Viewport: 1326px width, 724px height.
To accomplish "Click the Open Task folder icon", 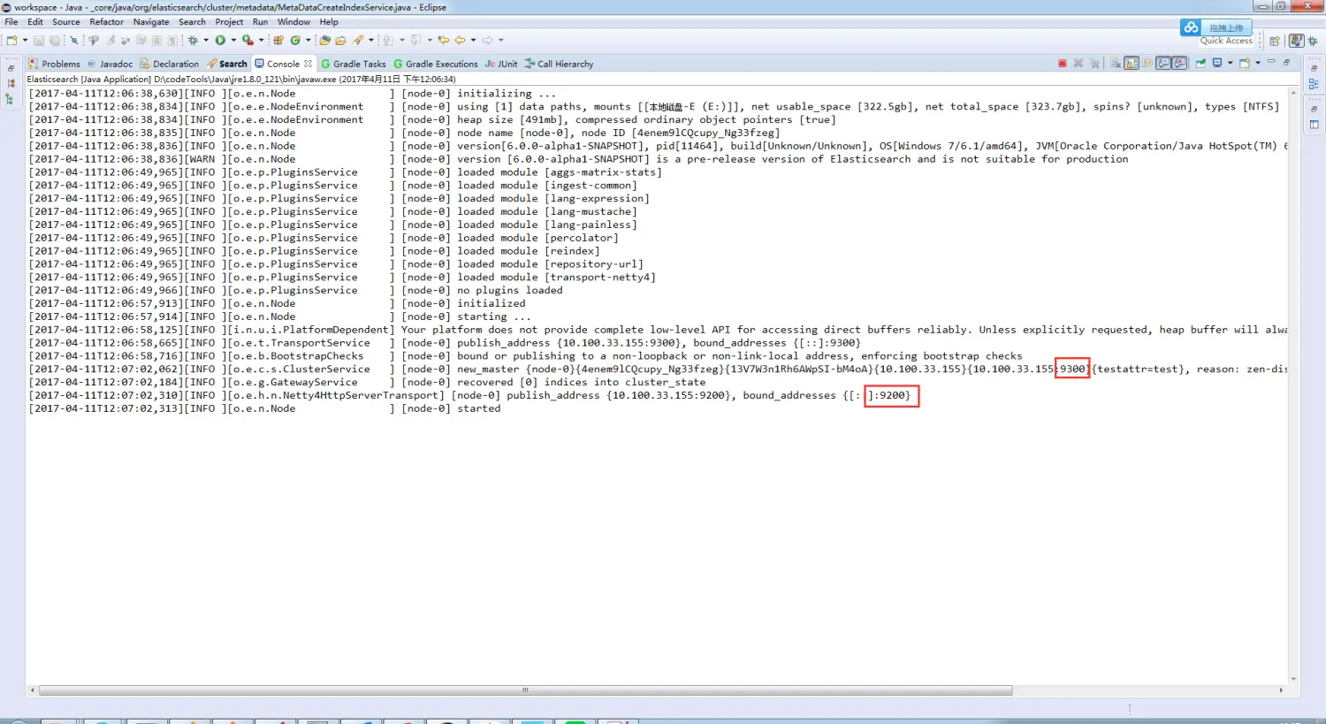I will (340, 40).
